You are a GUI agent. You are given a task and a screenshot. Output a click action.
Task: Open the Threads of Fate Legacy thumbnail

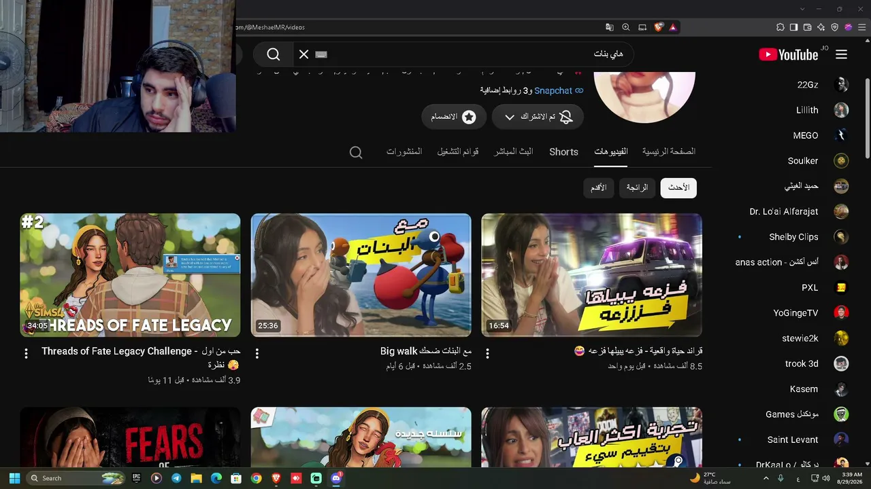point(130,275)
